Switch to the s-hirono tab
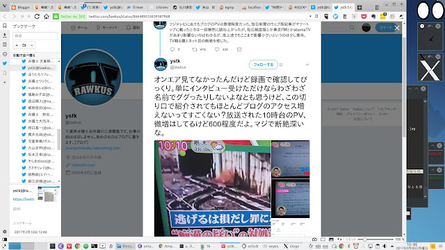 coord(159,8)
